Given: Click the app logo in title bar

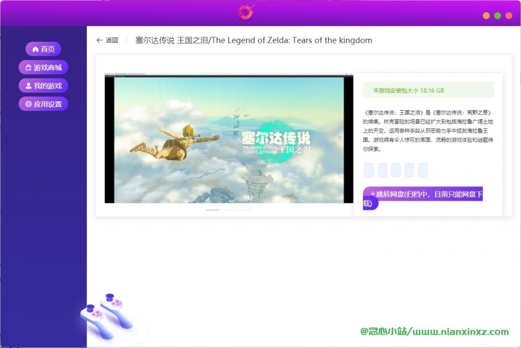Looking at the screenshot, I should click(246, 13).
